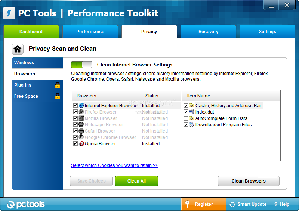Close the Performance Toolkit window
The height and width of the screenshot is (211, 299).
(287, 5)
